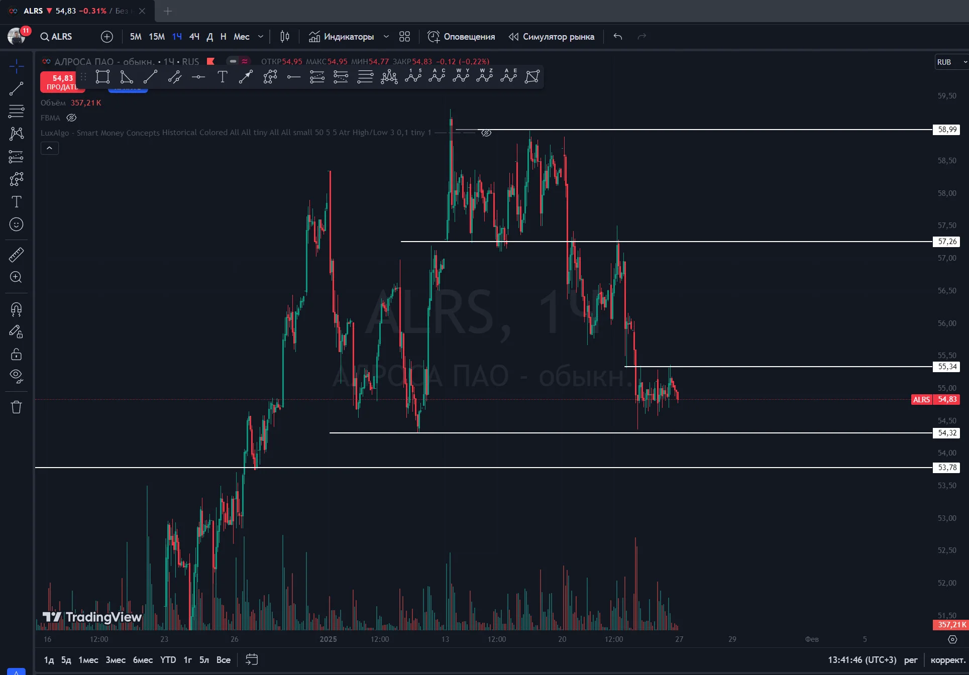Switch to the Д daily timeframe
This screenshot has height=675, width=969.
[210, 37]
